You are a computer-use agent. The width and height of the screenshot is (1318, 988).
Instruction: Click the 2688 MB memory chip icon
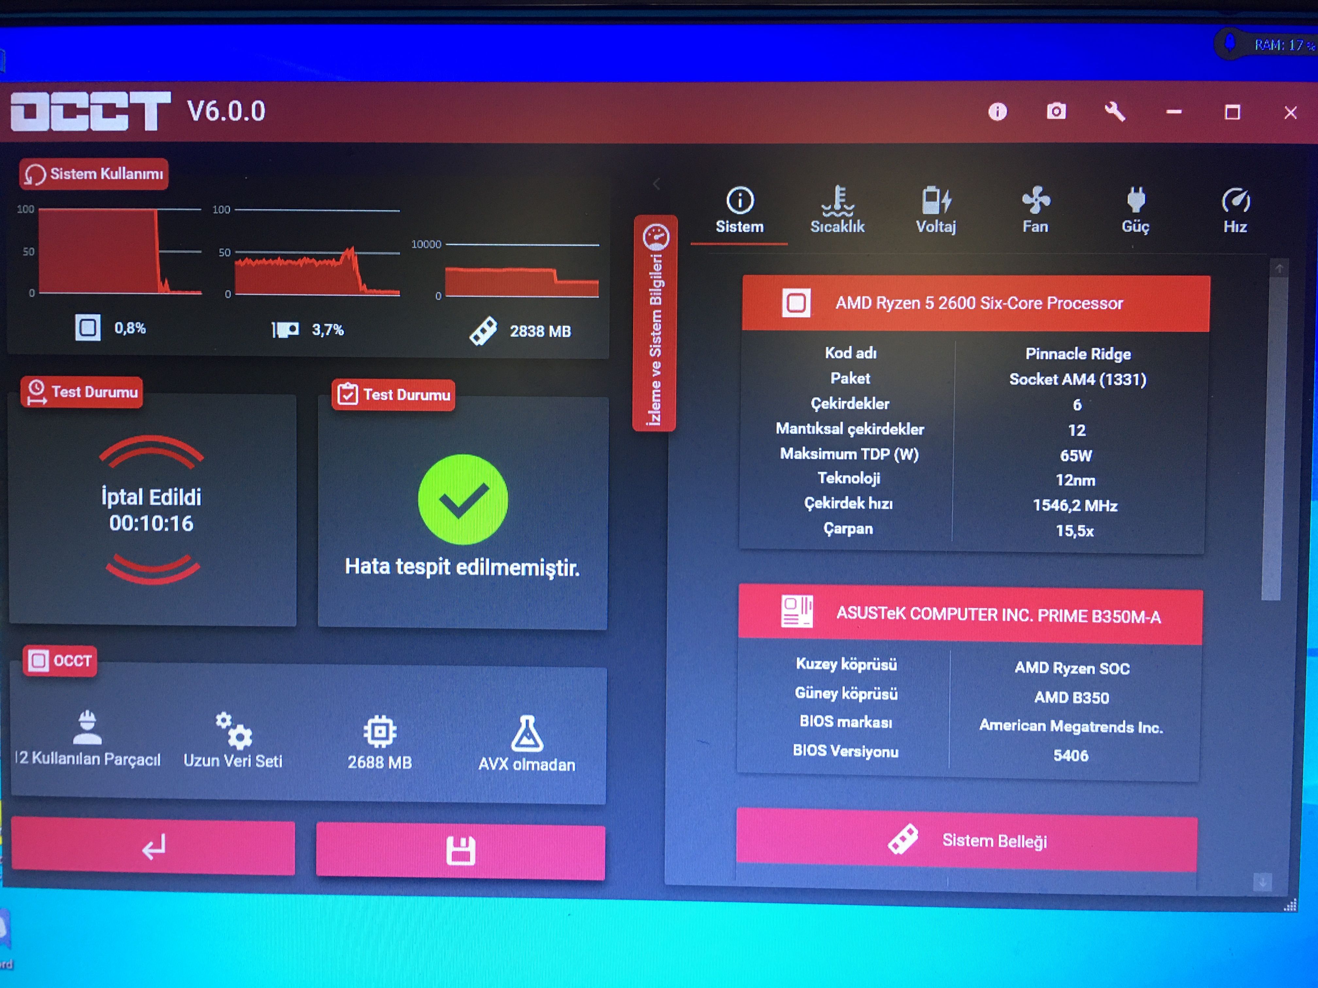[x=380, y=732]
